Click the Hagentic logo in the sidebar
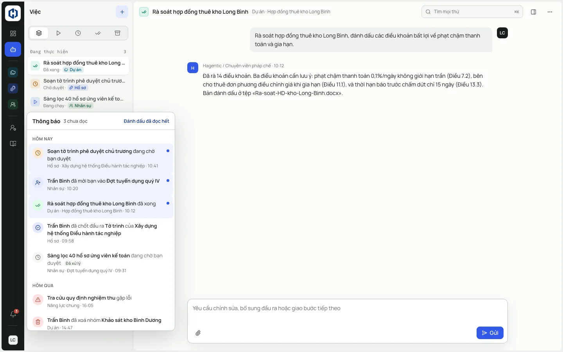 pos(13,13)
